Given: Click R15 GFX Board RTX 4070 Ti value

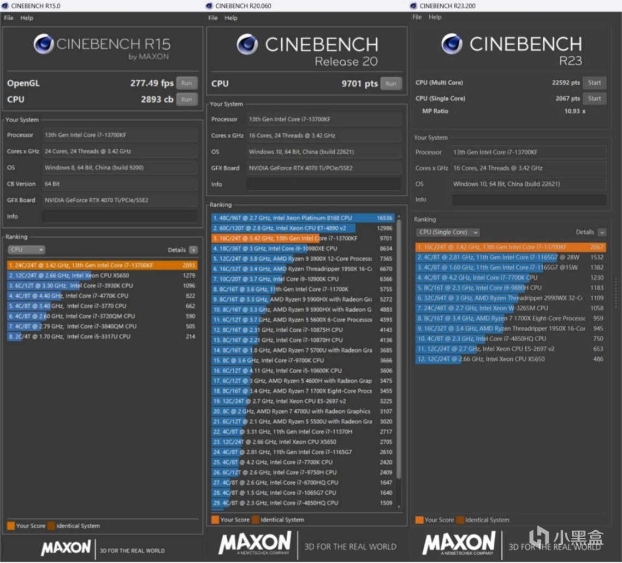Looking at the screenshot, I should (x=120, y=200).
